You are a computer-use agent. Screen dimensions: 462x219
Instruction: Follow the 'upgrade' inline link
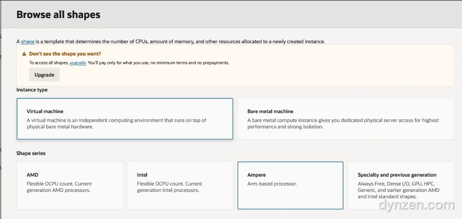78,63
